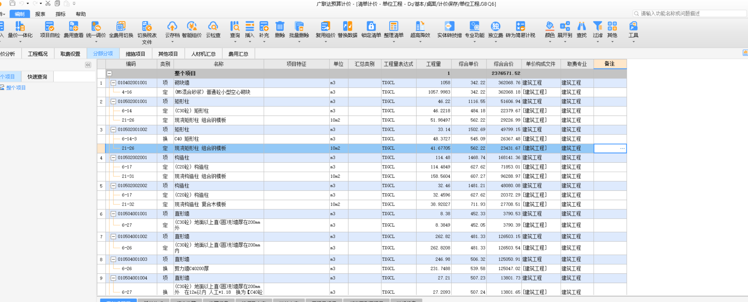
Task: Click the save icon in title bar
Action: pos(12,3)
